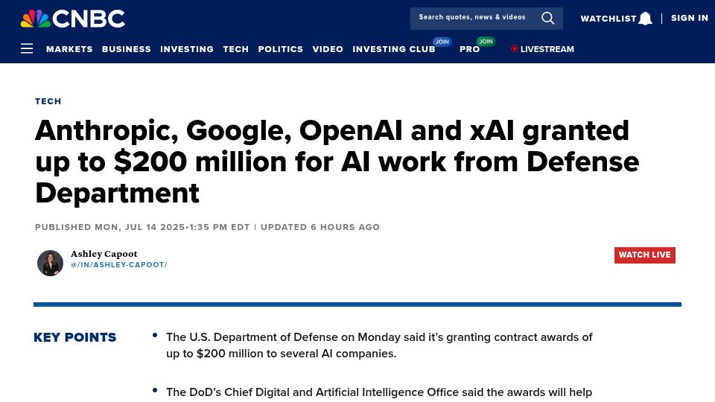Click the search magnifier icon
Image resolution: width=715 pixels, height=402 pixels.
click(x=547, y=18)
